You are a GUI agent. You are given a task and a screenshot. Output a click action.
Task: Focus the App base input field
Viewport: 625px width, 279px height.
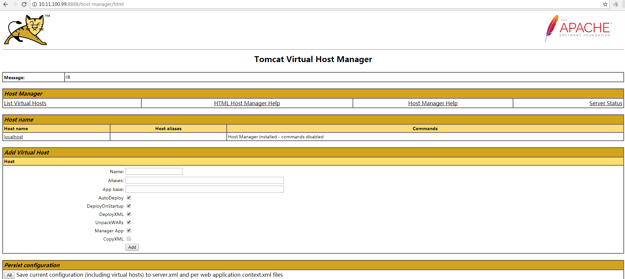tap(205, 189)
